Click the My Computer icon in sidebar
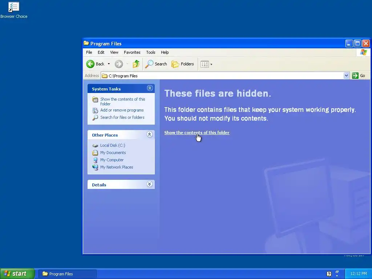This screenshot has height=279, width=372. click(95, 160)
